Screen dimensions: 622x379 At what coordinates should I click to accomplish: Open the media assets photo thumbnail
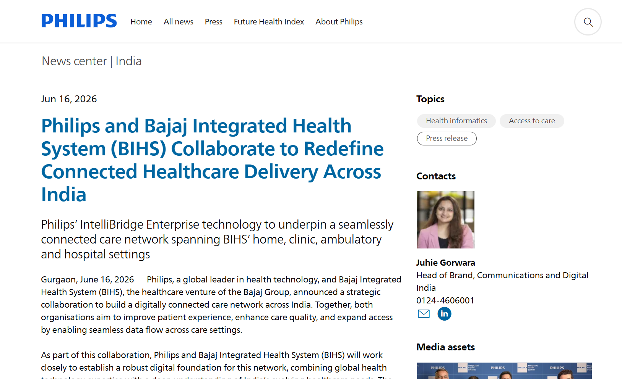click(x=504, y=371)
